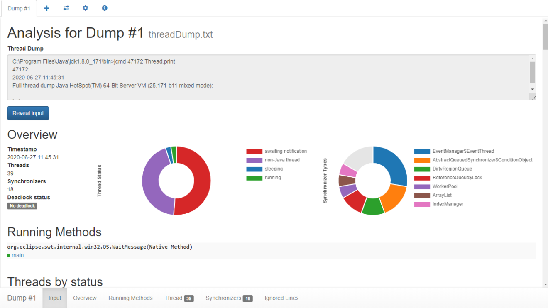This screenshot has width=548, height=308.
Task: Click timestamp value 2020-06-27 11:45:31 in Overview
Action: click(x=33, y=157)
